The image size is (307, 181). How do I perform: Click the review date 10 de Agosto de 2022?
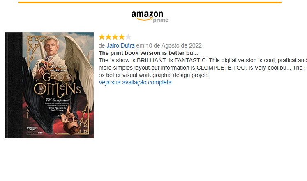(x=174, y=45)
